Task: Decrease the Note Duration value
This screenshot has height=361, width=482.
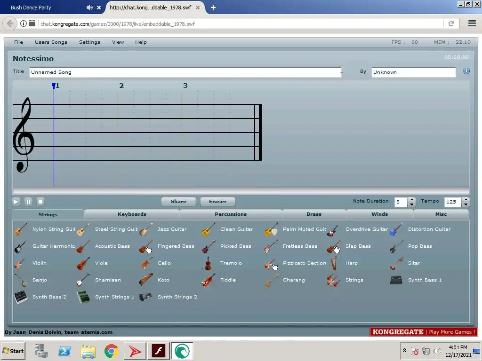Action: 411,204
